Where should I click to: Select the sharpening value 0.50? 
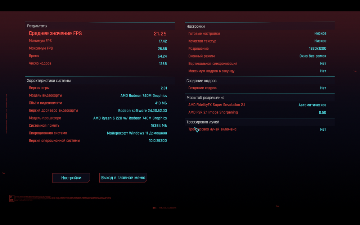pos(322,112)
